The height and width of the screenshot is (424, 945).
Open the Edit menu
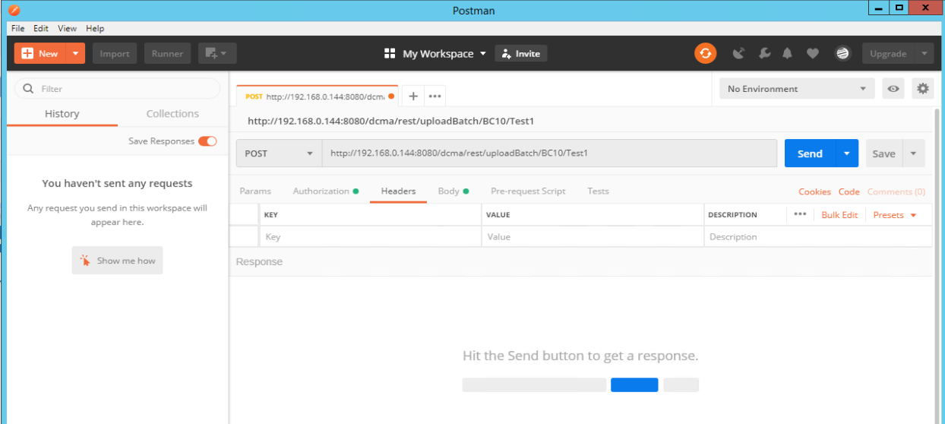(41, 28)
